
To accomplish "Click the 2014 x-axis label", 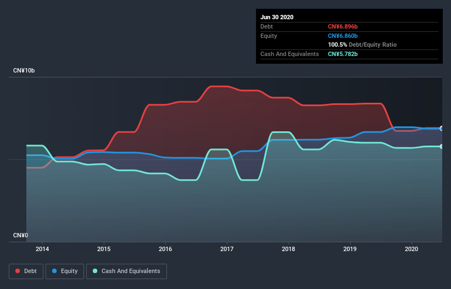I will (42, 249).
